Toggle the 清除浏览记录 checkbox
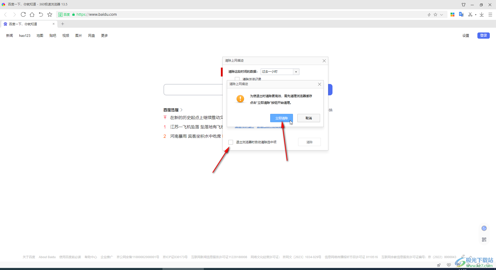This screenshot has width=496, height=270. click(x=237, y=79)
